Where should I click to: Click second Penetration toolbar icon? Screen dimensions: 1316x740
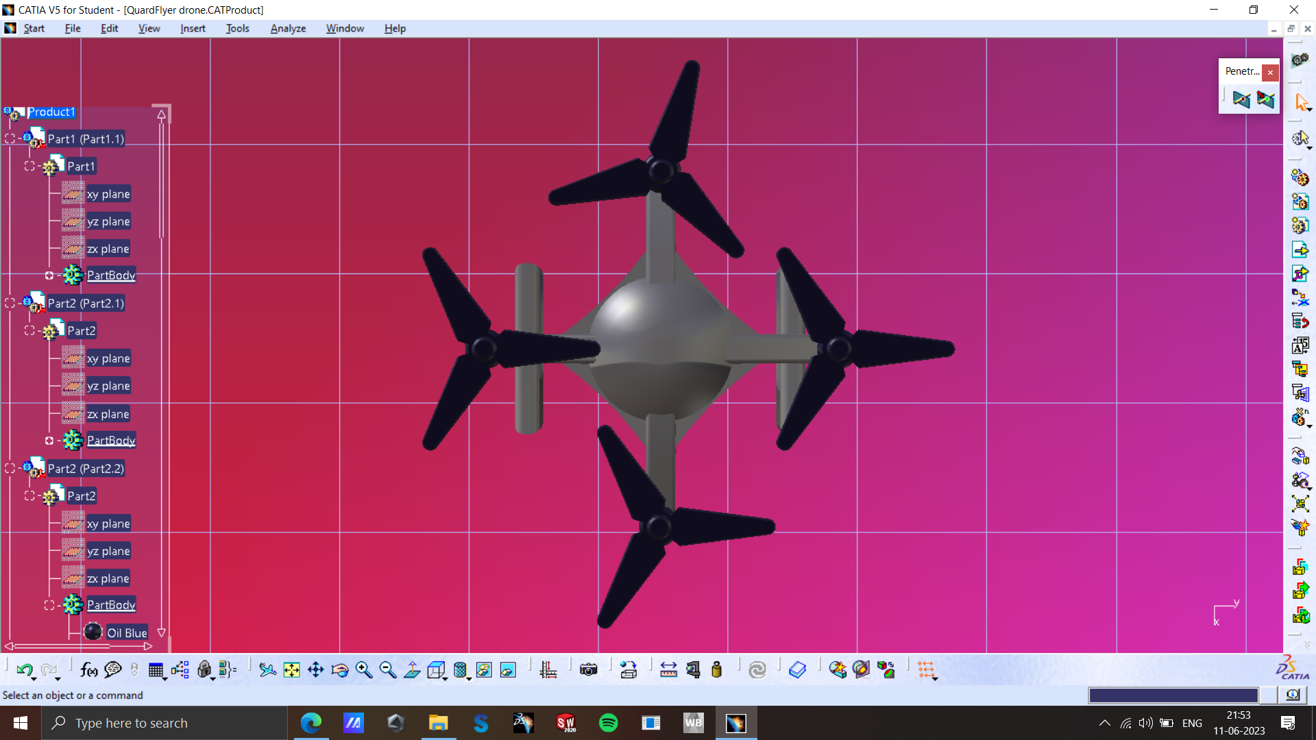click(x=1265, y=99)
